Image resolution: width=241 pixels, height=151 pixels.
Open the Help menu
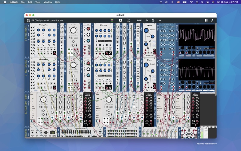click(x=58, y=2)
